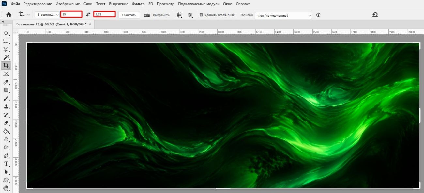Open the 'Заливка' fill dropdown
This screenshot has height=193, width=424.
click(x=284, y=15)
